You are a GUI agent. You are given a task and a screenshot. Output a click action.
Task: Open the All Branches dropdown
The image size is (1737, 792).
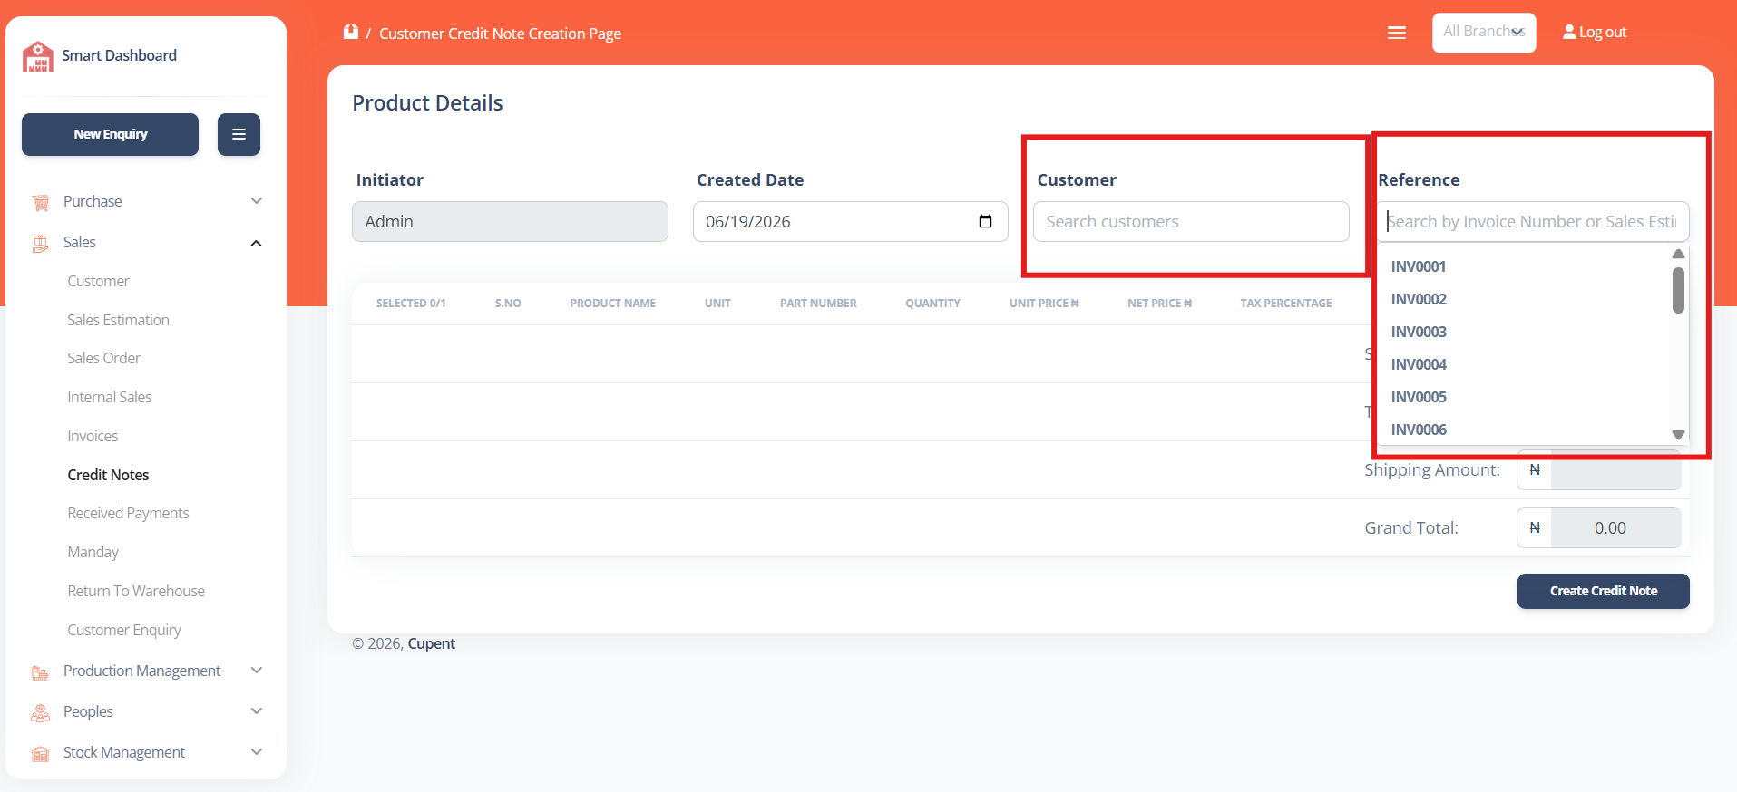[1484, 33]
